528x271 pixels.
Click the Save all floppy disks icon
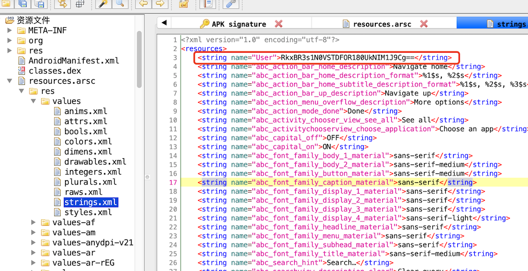click(x=23, y=3)
